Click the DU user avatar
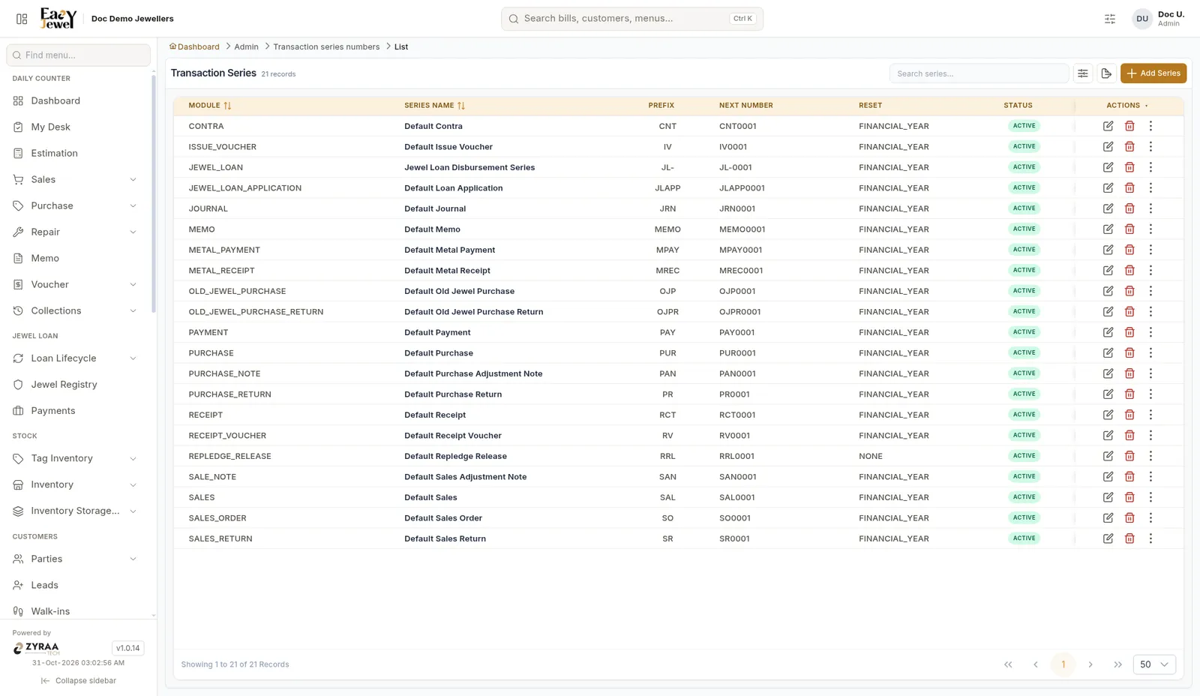1200x696 pixels. [1142, 19]
